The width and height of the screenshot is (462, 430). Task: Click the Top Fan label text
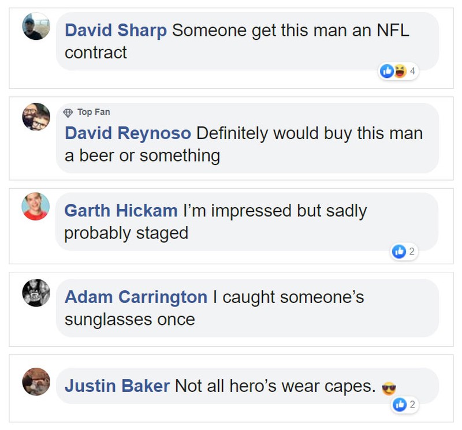pos(93,112)
